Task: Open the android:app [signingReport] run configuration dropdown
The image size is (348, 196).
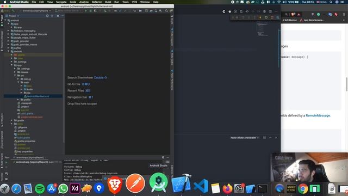Action: tap(35, 11)
